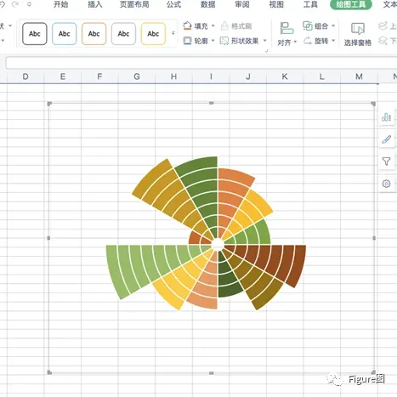The height and width of the screenshot is (397, 397).
Task: Select column K header
Action: tap(285, 77)
